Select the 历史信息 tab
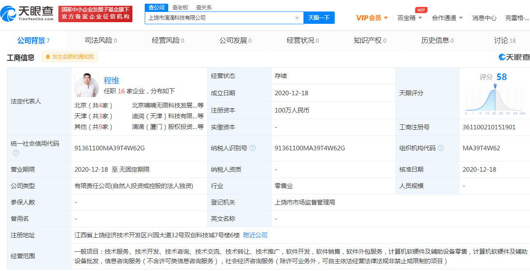The image size is (530, 271). click(437, 40)
